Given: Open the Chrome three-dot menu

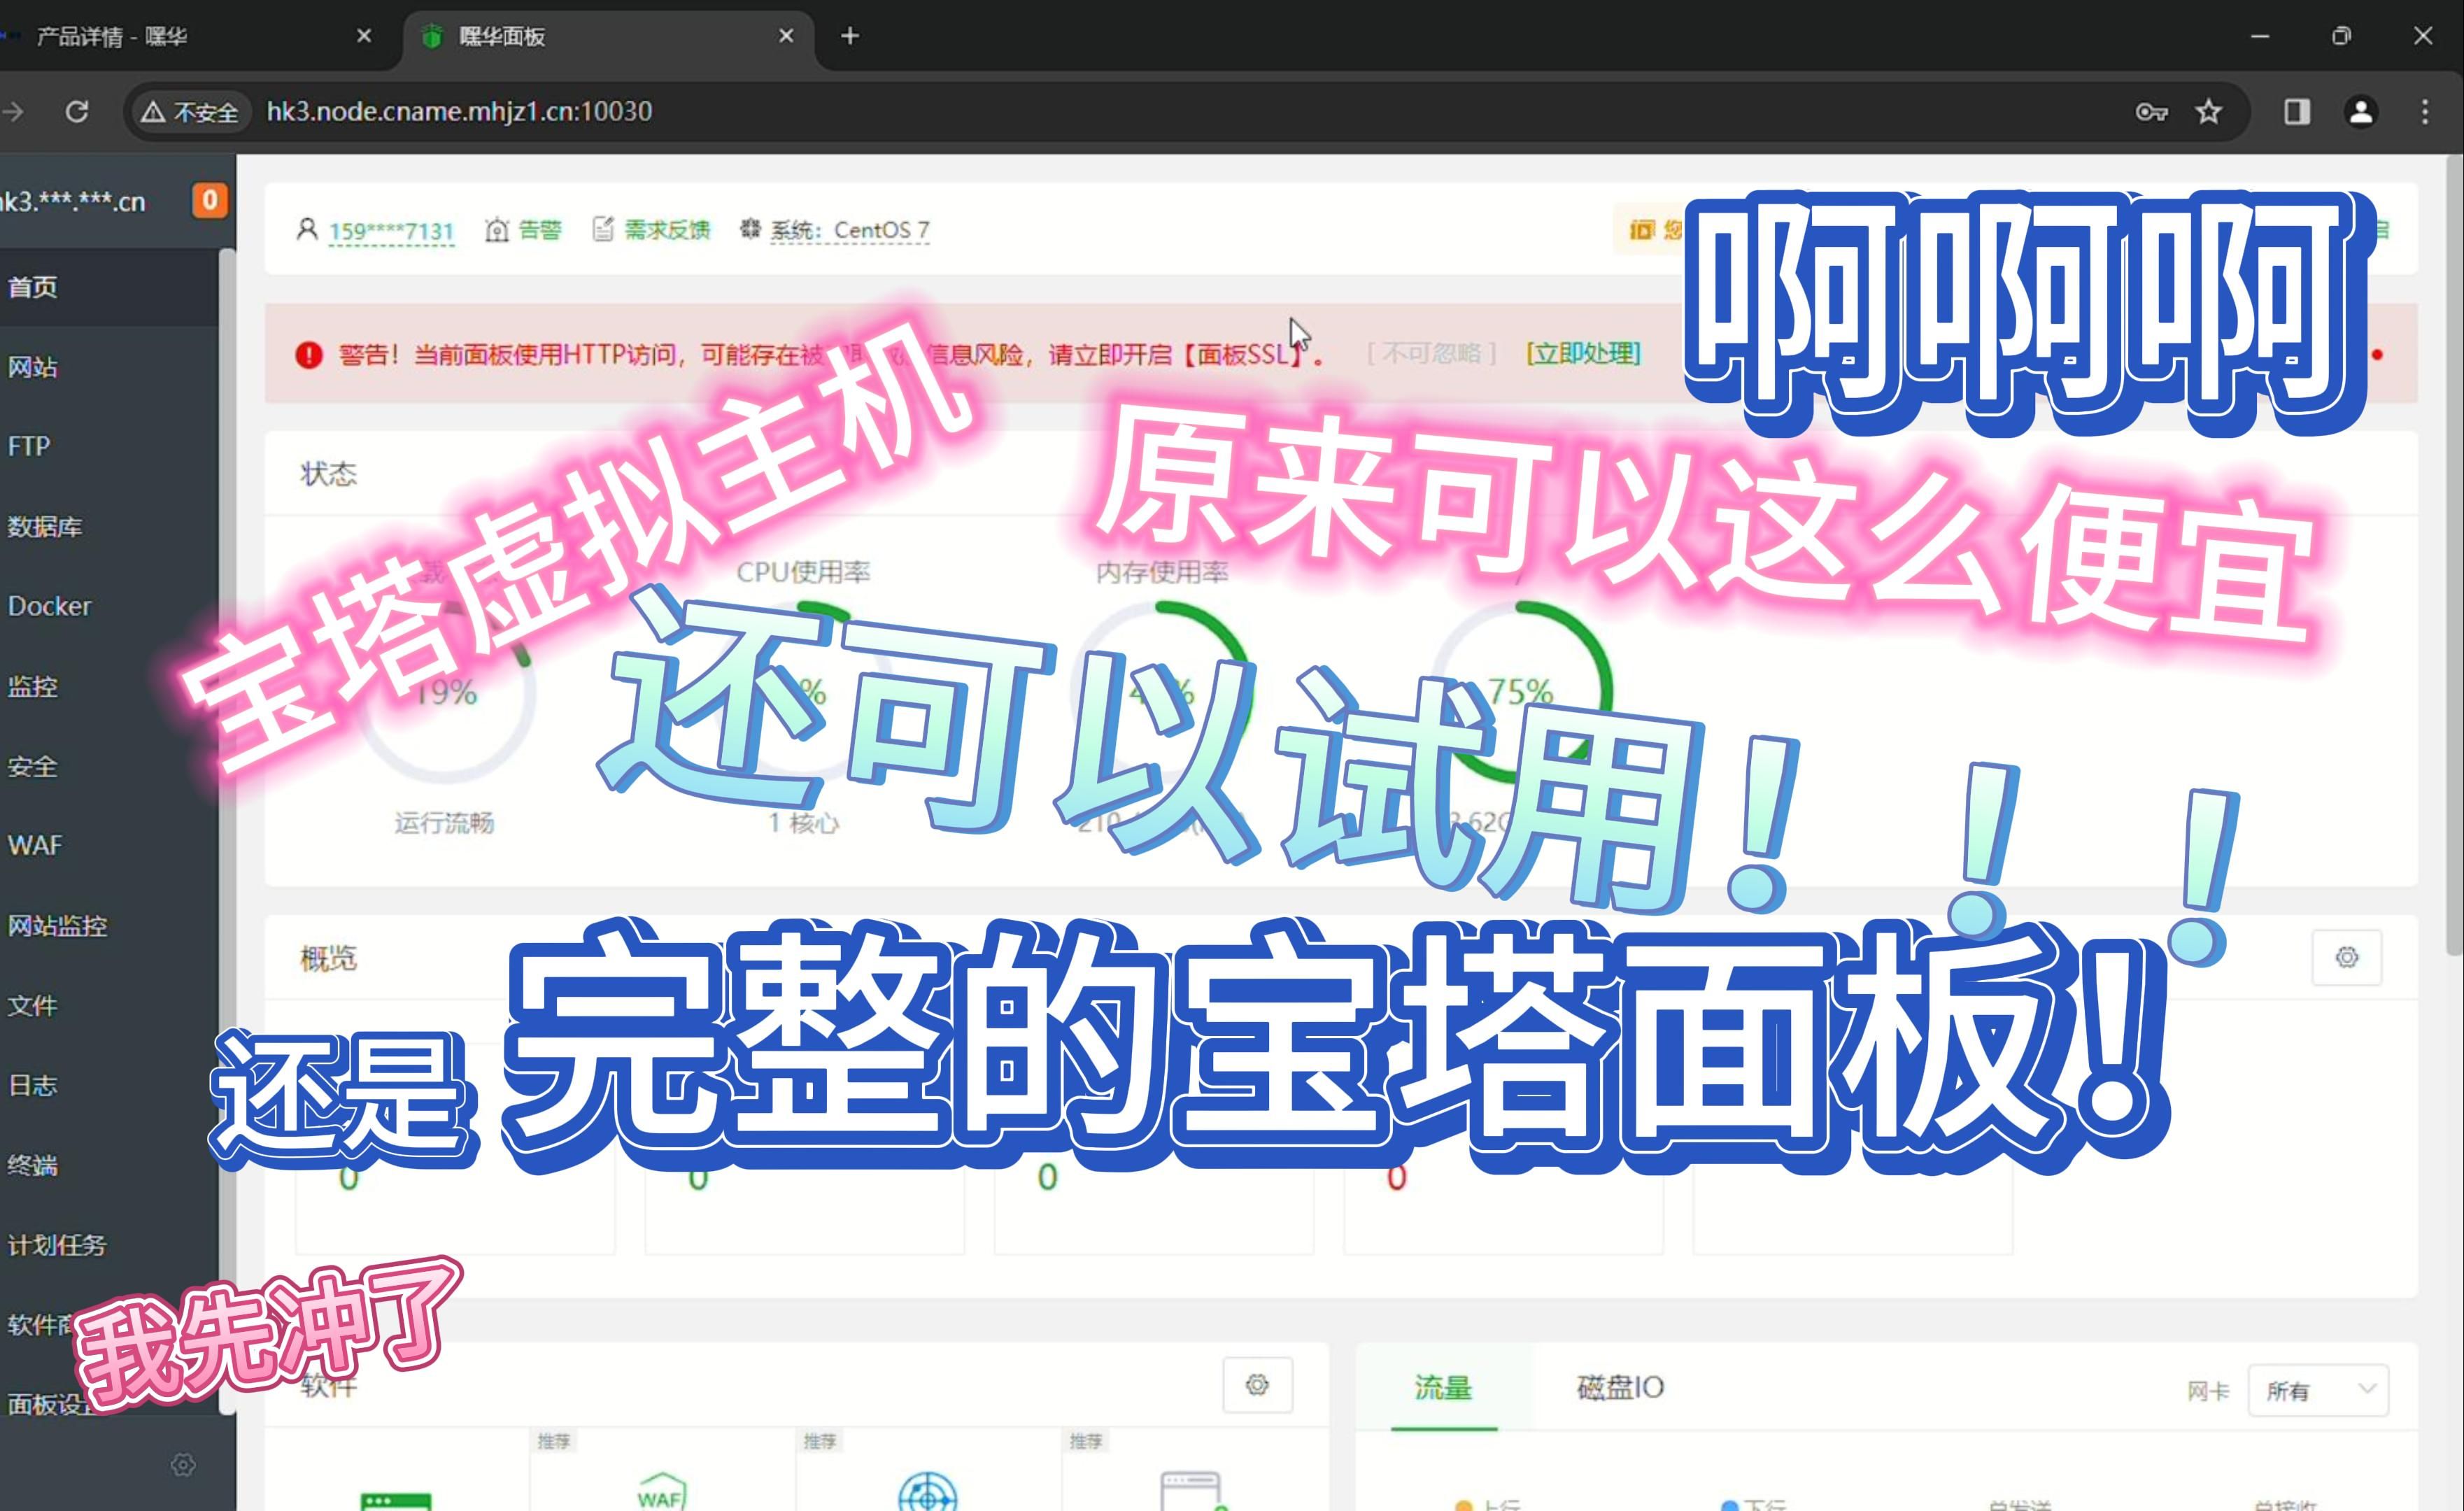Looking at the screenshot, I should pos(2425,111).
